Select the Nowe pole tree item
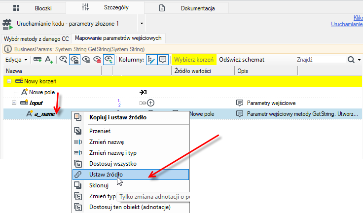This screenshot has width=363, height=213. [42, 92]
